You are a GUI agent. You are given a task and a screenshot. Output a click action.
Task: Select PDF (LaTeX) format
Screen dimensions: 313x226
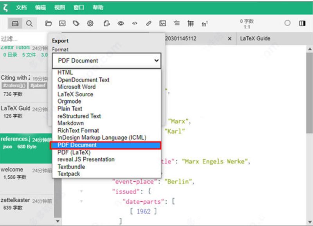106,152
